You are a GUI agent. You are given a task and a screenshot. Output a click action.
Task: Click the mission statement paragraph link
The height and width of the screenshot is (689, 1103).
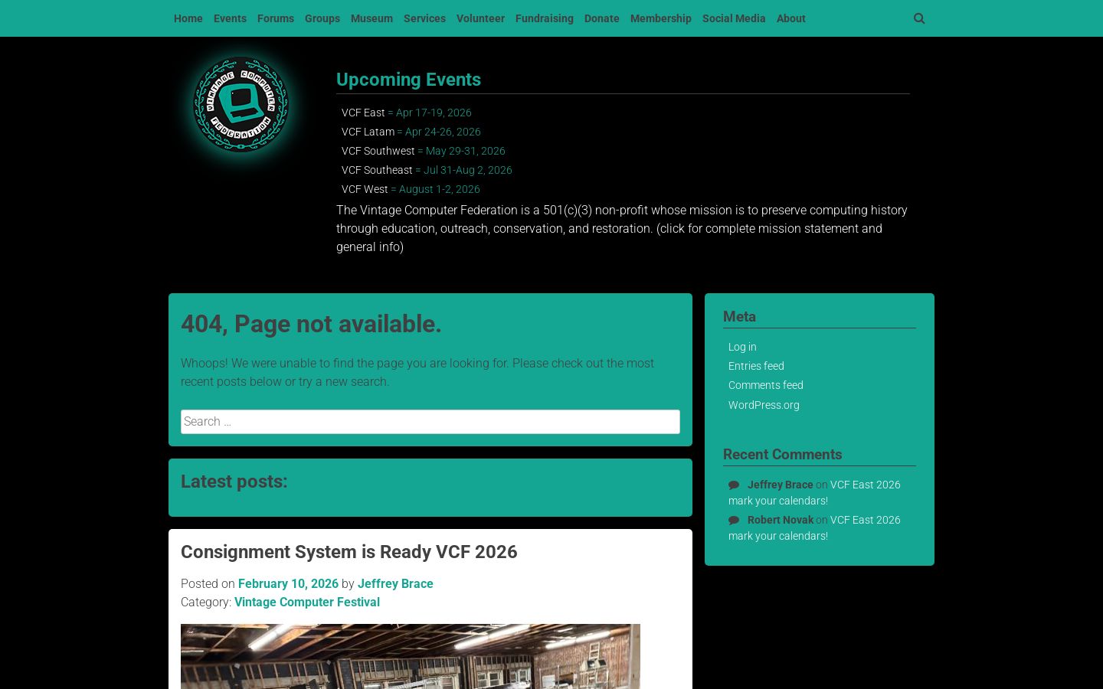click(621, 228)
